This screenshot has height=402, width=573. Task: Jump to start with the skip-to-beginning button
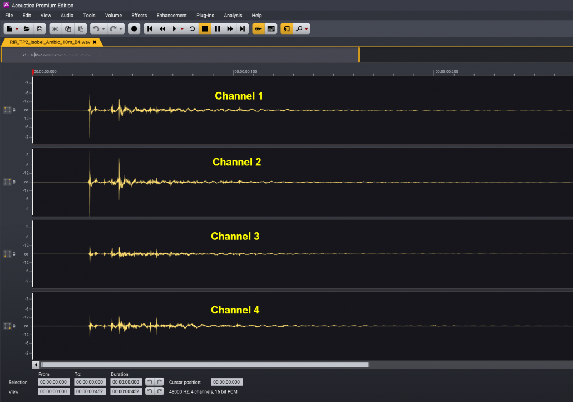pos(150,28)
